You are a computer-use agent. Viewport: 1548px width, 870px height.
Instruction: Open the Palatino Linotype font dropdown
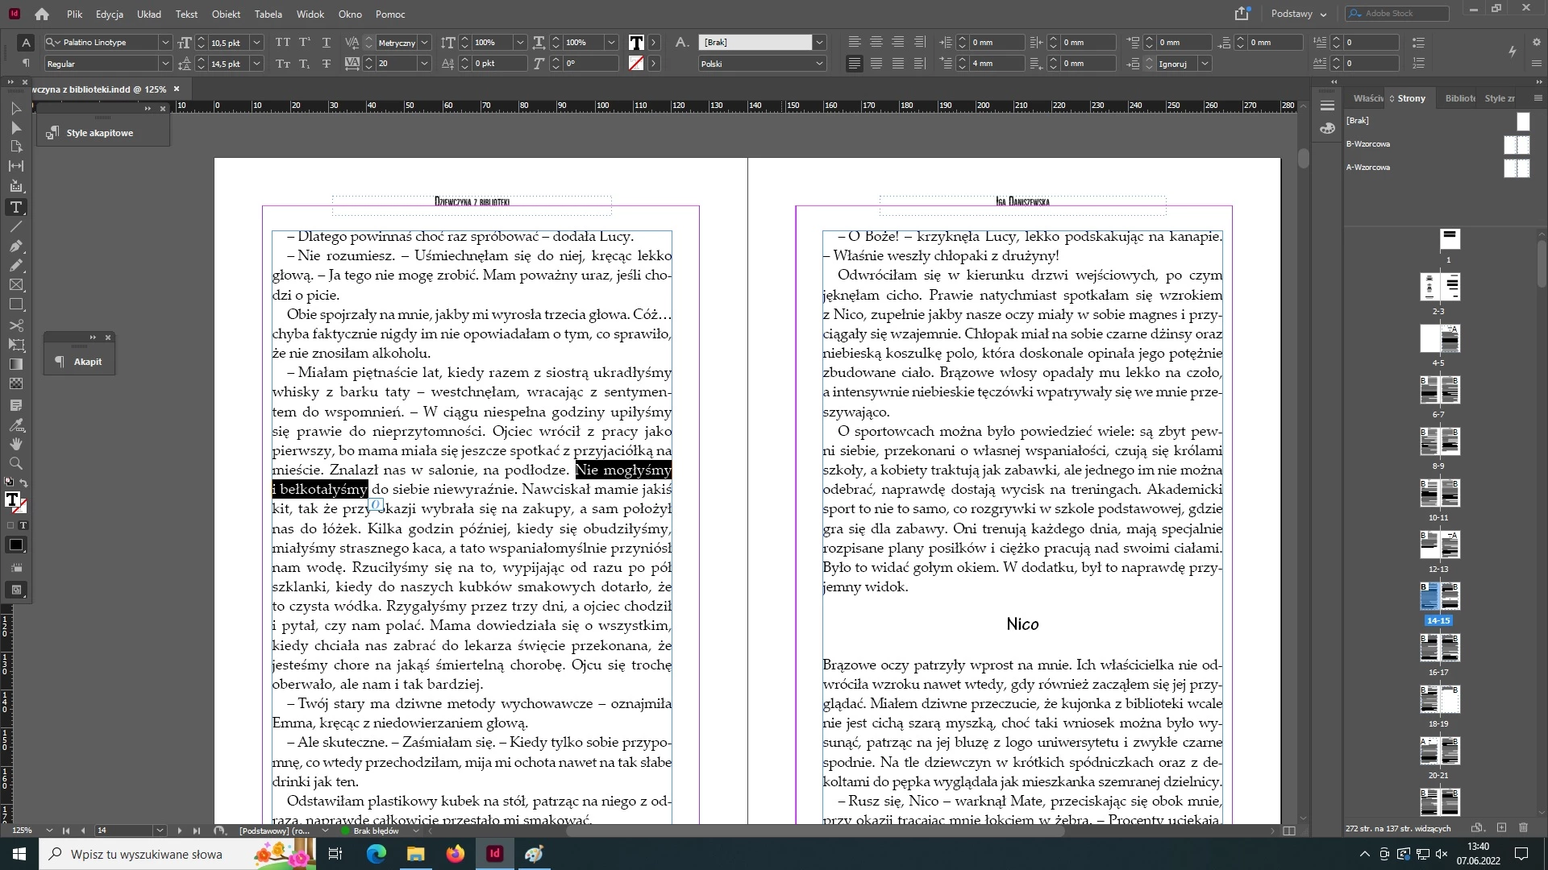click(x=165, y=42)
